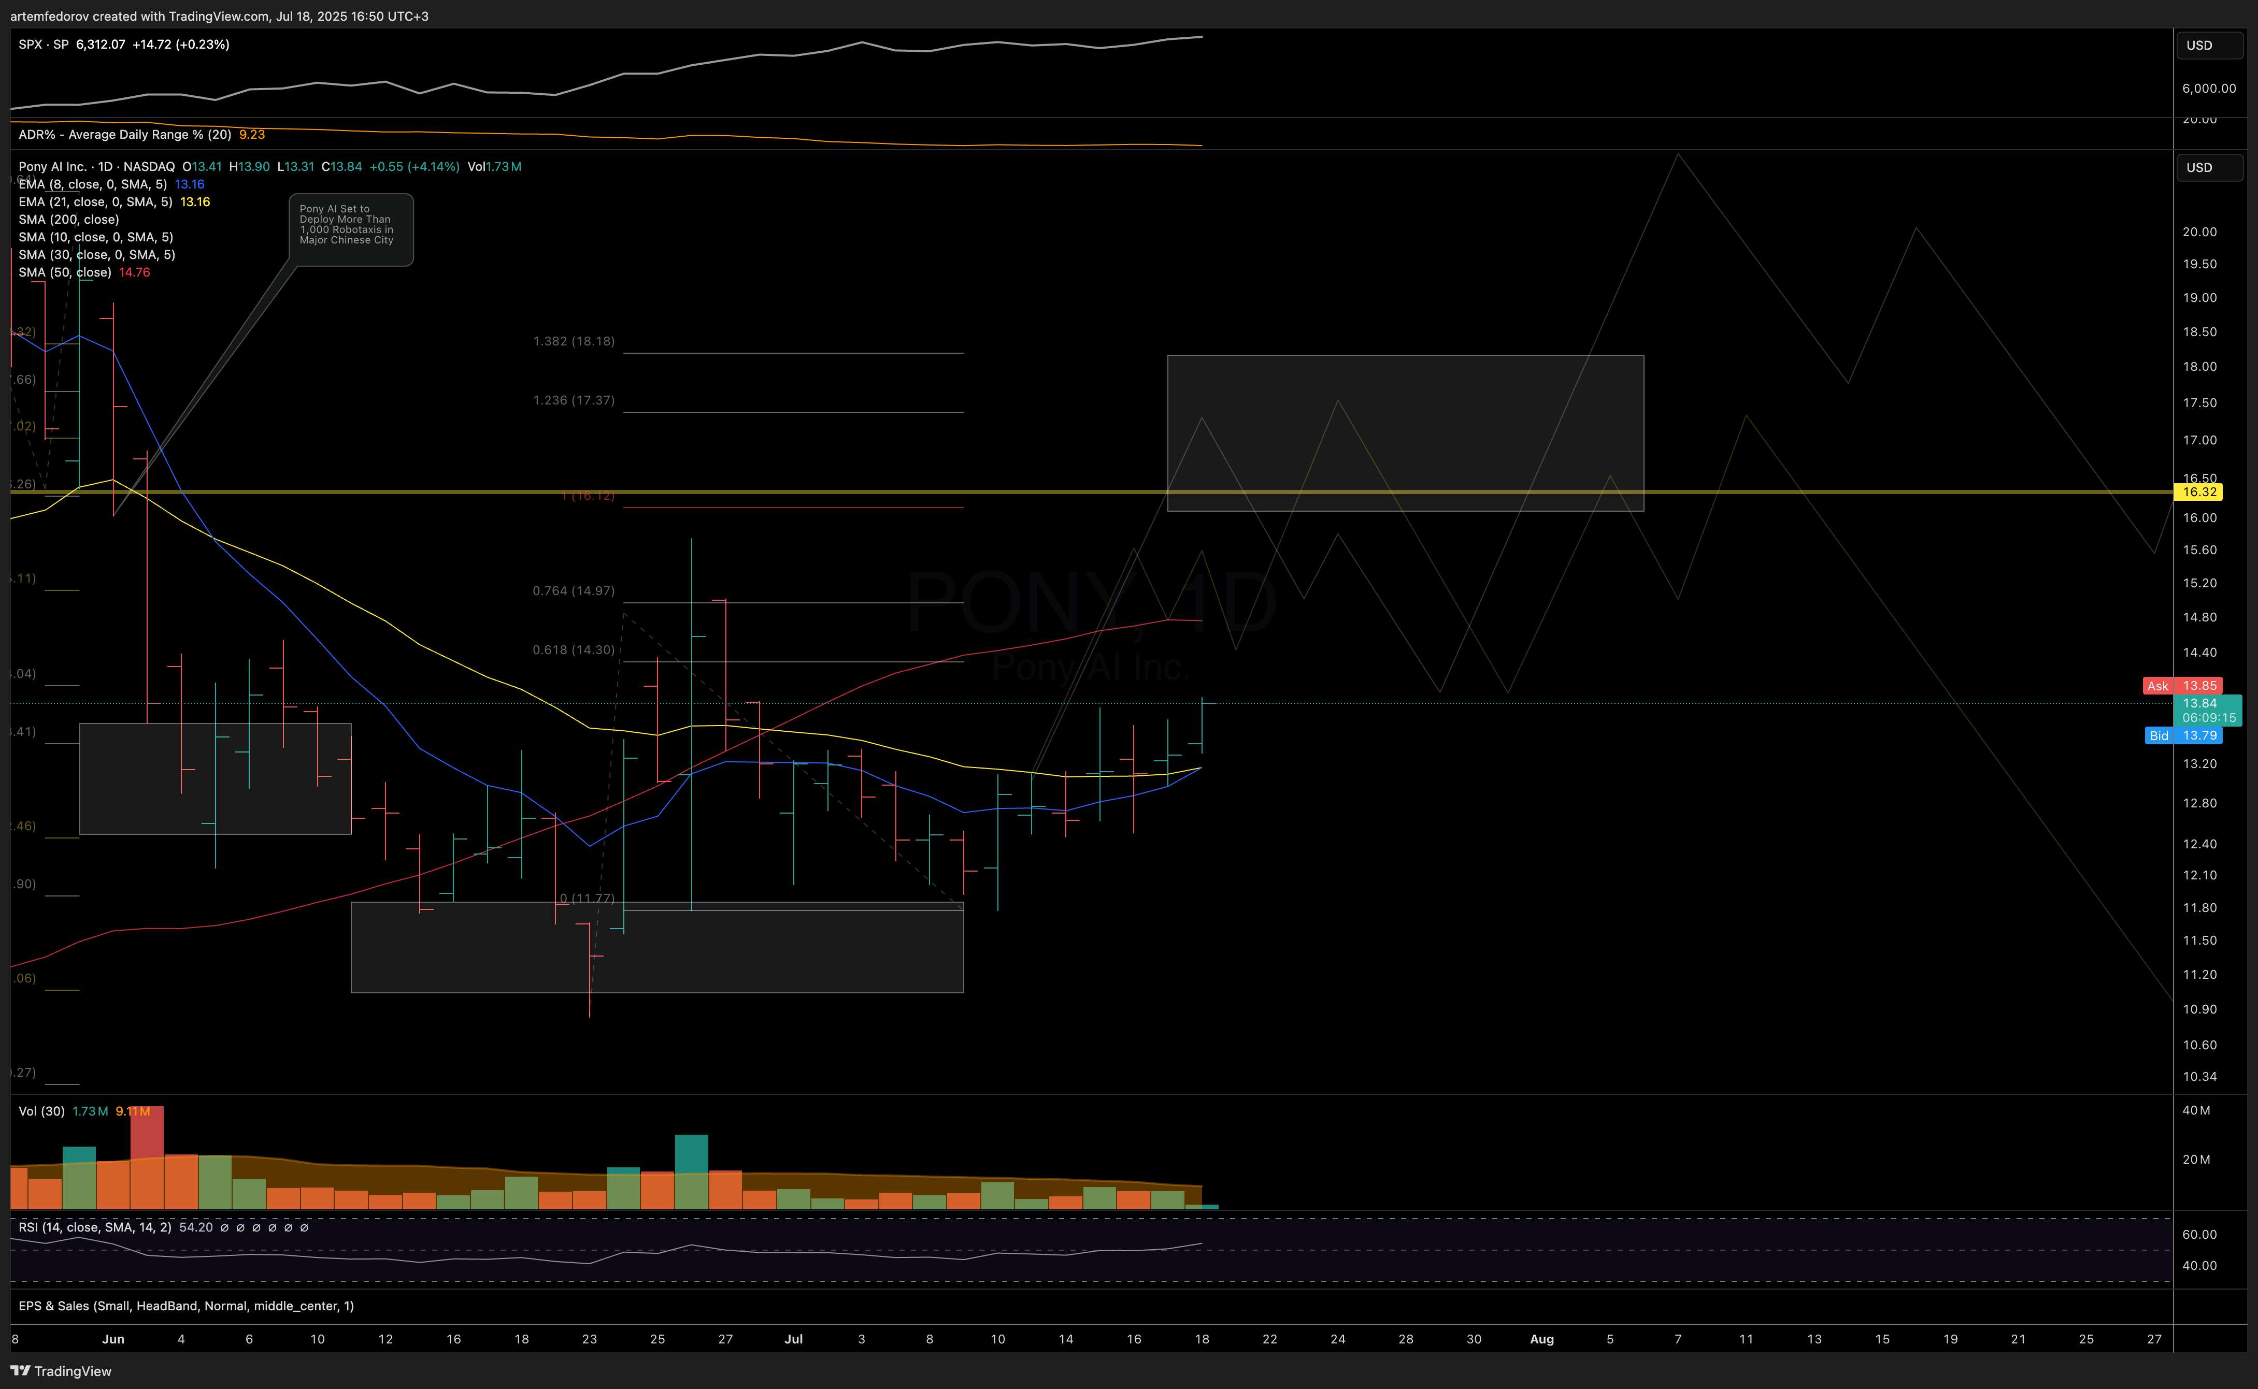
Task: Click the SMA 50 value 14.76
Action: (134, 272)
